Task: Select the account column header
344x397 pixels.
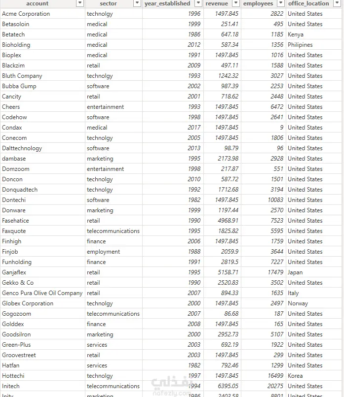Action: point(38,3)
